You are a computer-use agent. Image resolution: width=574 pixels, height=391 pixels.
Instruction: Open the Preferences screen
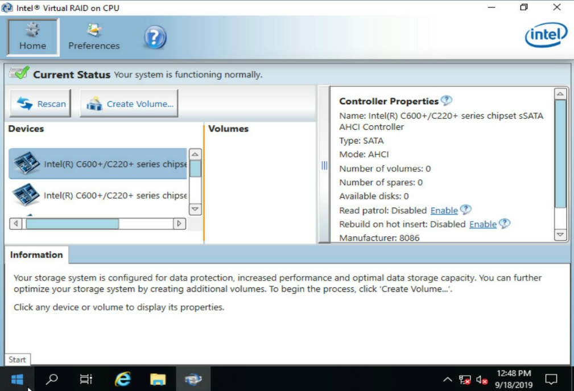(x=93, y=36)
